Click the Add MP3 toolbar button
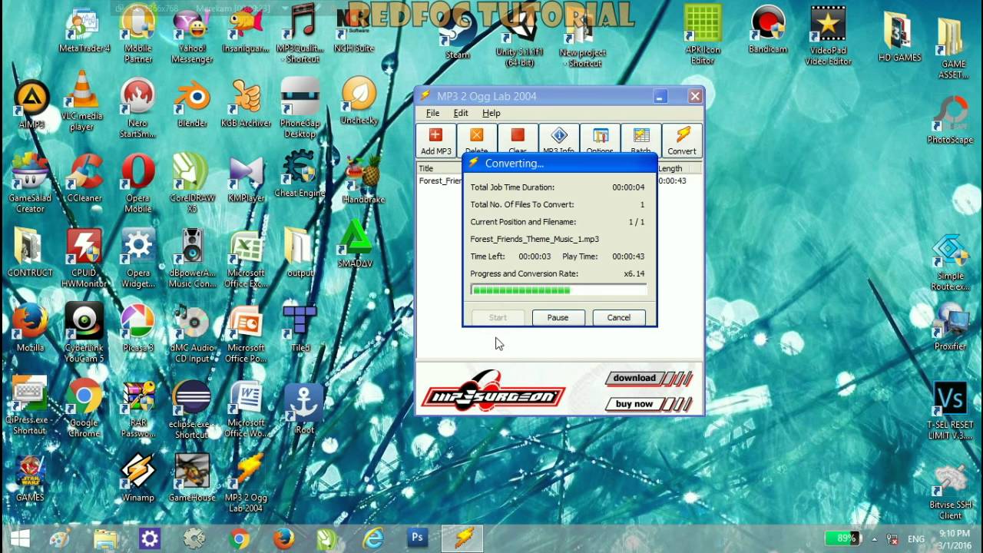Screen dimensions: 983x553 pos(436,141)
